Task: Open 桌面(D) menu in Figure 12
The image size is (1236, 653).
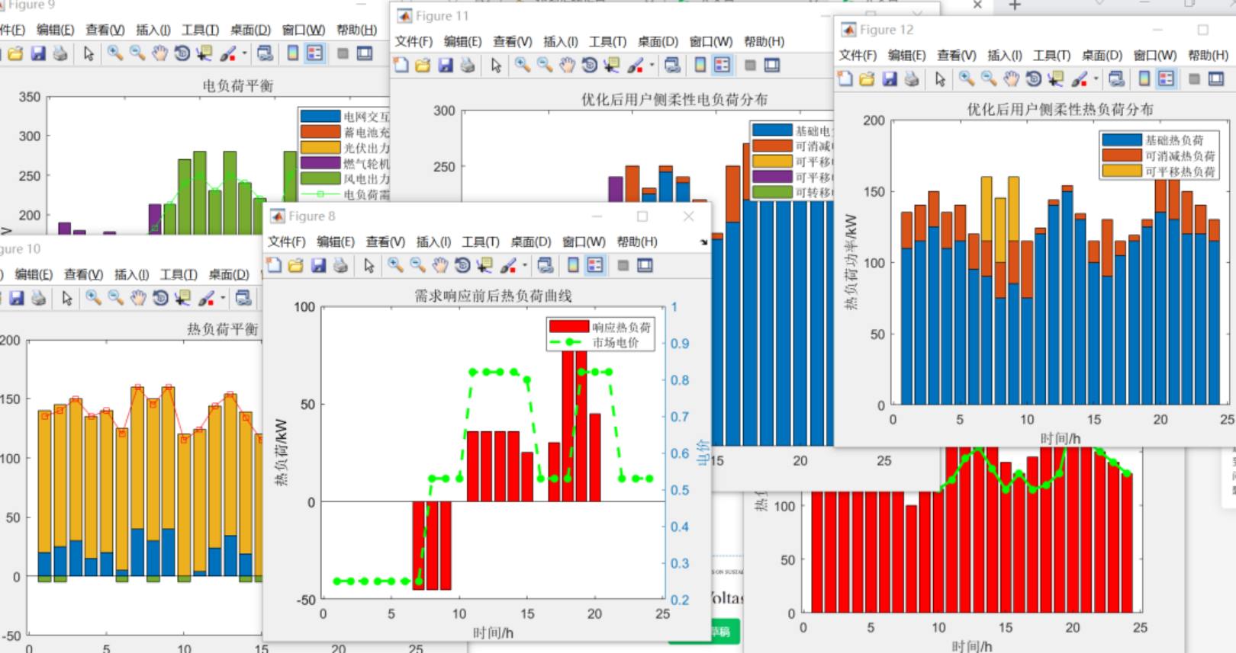Action: pos(1102,55)
